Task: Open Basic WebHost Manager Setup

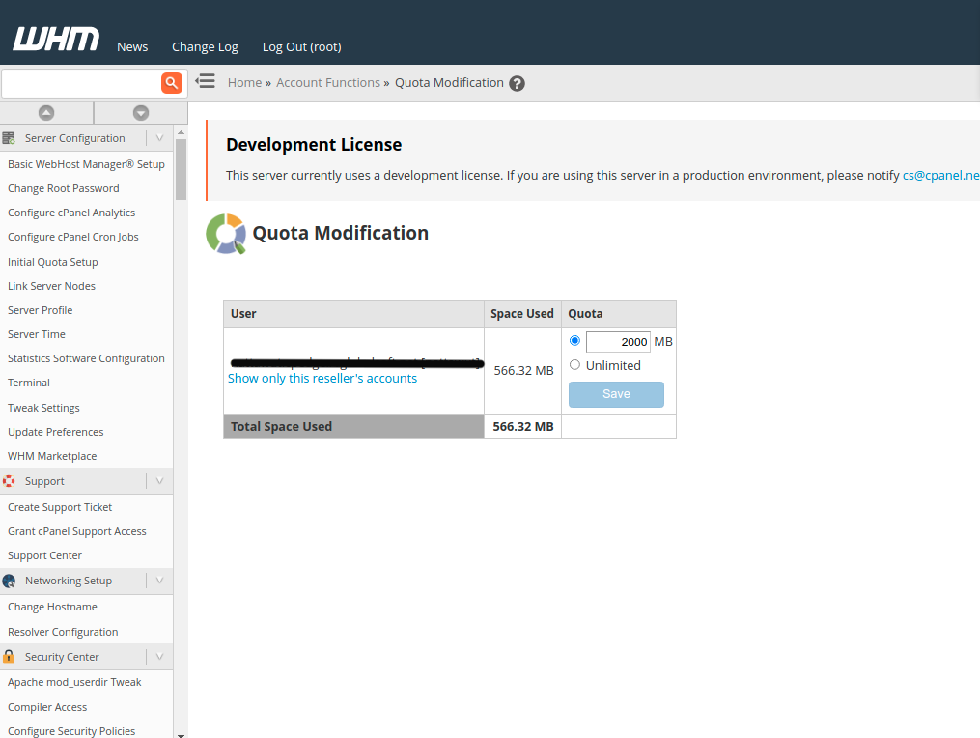Action: [x=86, y=164]
